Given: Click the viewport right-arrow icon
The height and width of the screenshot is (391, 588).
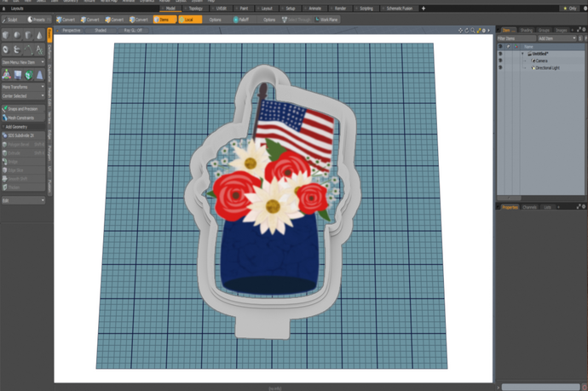Looking at the screenshot, I should pos(488,31).
